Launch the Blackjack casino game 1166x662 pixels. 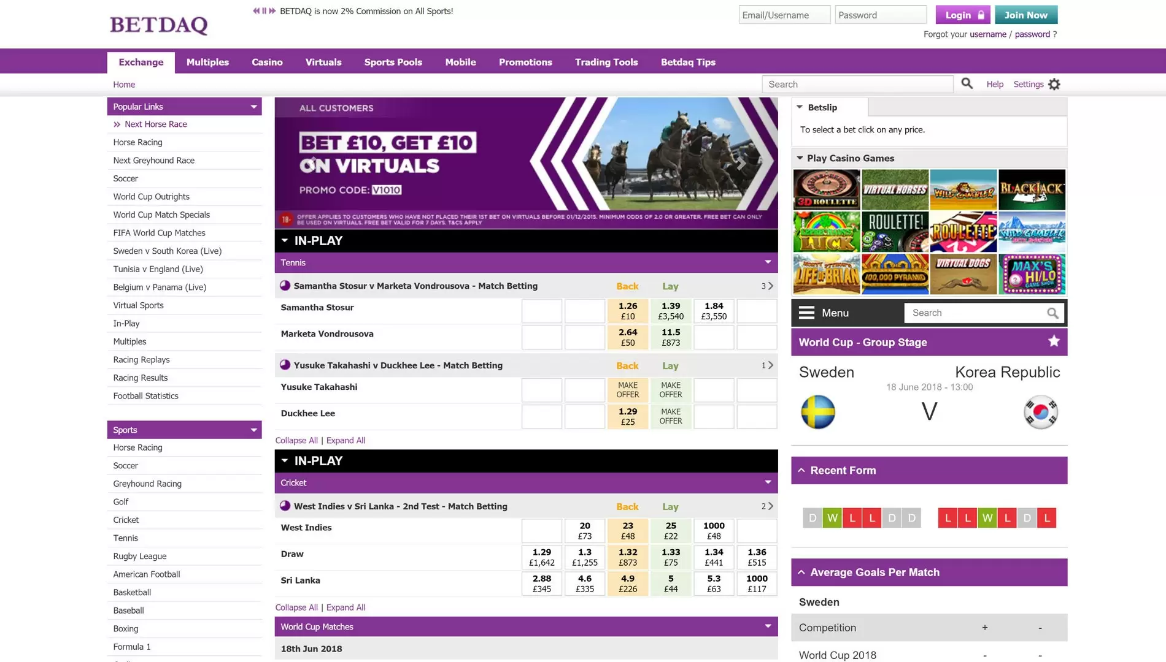coord(1032,189)
